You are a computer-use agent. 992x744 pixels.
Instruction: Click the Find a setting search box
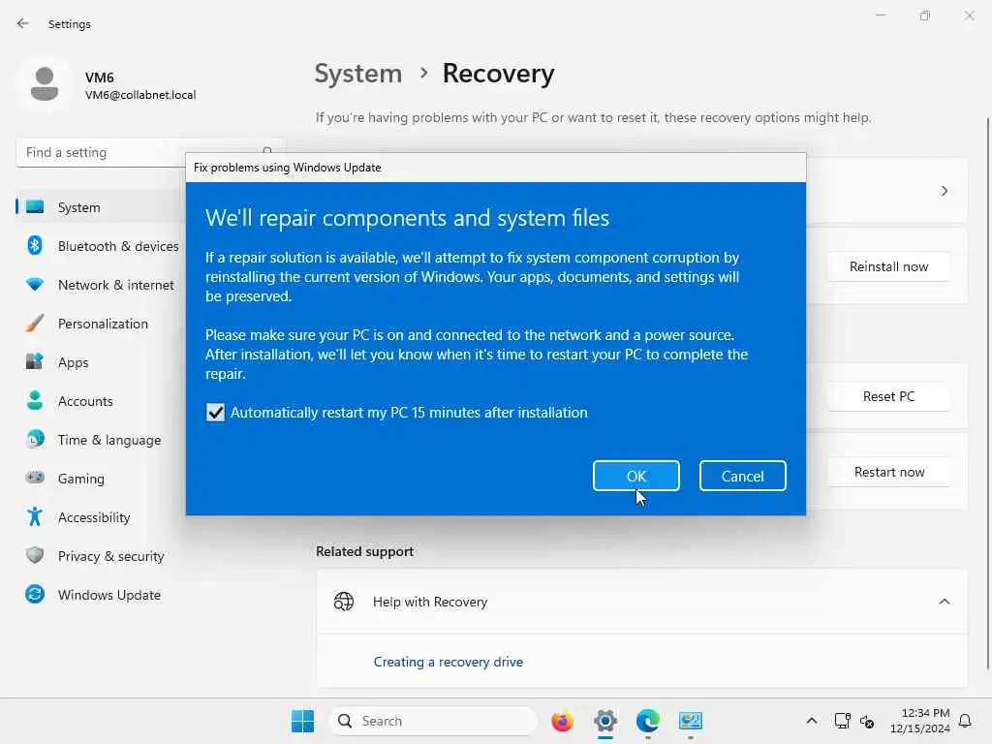[149, 152]
